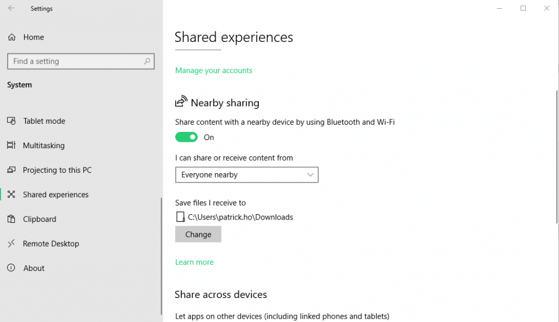The height and width of the screenshot is (322, 559).
Task: Click the dropdown chevron arrow
Action: (x=310, y=175)
